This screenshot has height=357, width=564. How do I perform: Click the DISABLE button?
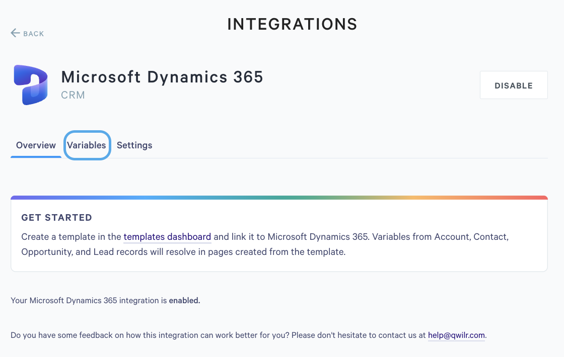coord(514,85)
